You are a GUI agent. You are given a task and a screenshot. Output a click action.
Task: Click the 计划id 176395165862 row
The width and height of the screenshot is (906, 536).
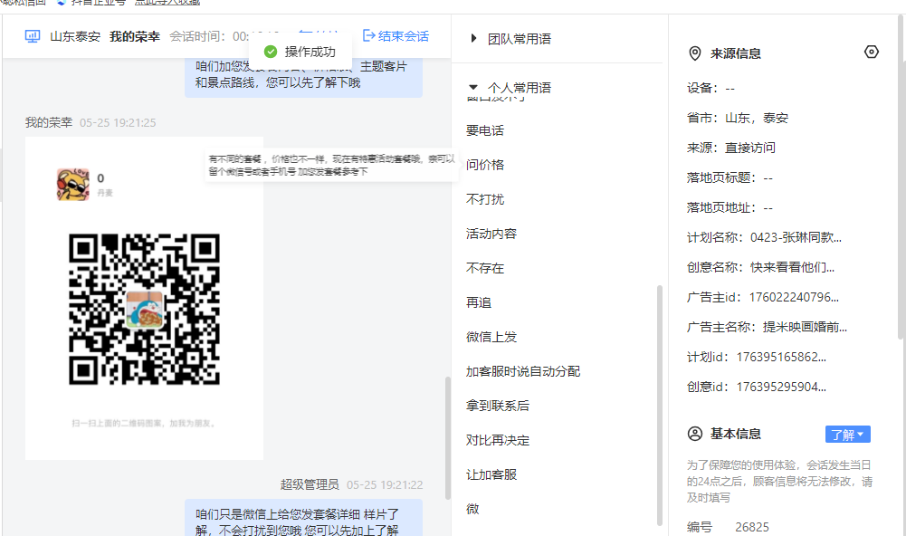pos(757,358)
